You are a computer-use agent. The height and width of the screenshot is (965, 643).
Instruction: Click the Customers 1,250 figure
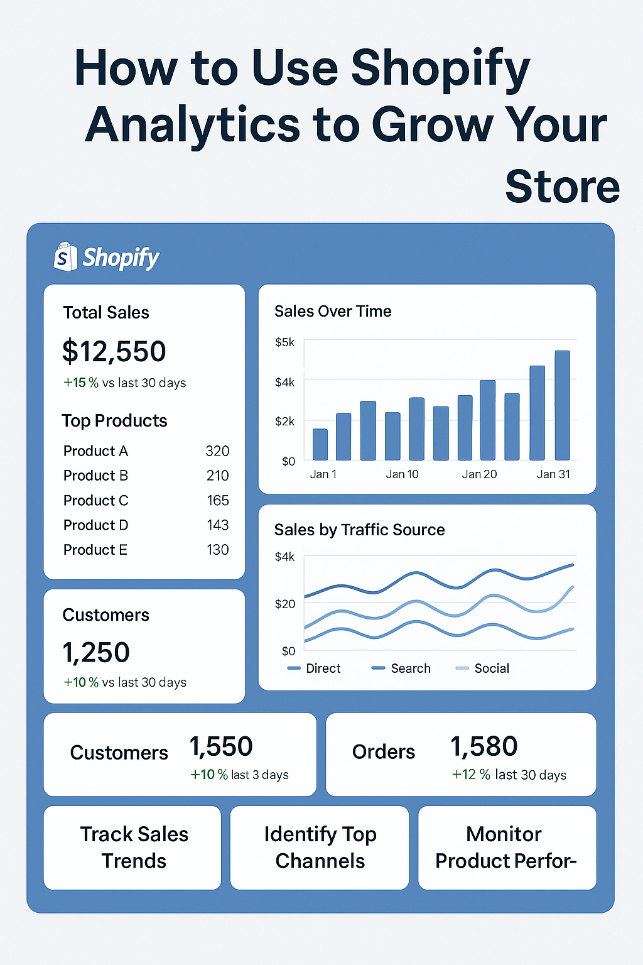click(96, 653)
